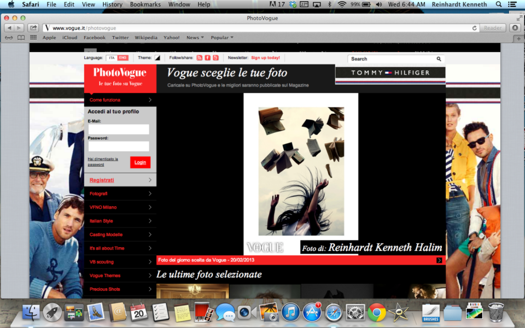This screenshot has height=328, width=525.
Task: Open Calendar icon in the Dock
Action: click(x=138, y=312)
